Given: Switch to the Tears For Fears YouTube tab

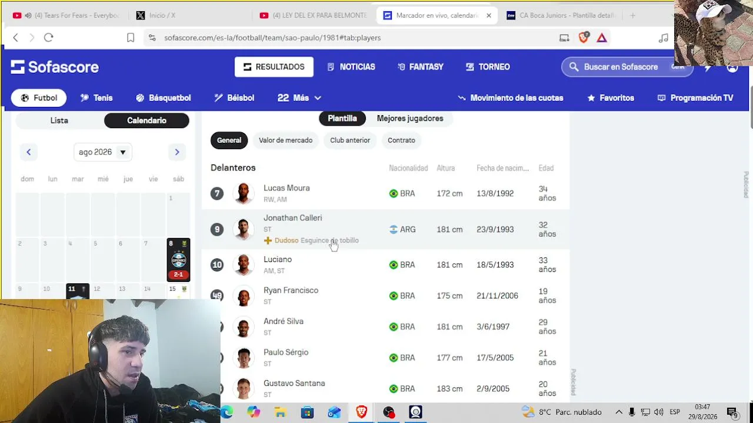Looking at the screenshot, I should pos(66,15).
